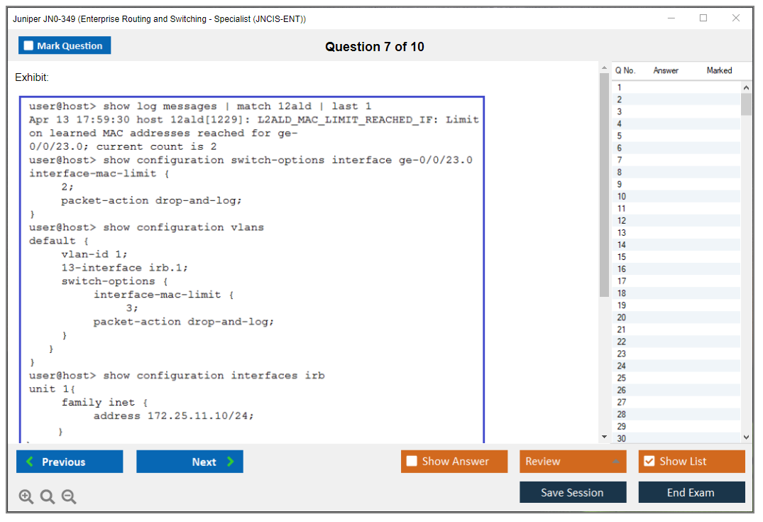The image size is (763, 522).
Task: Click the Answer column header
Action: coord(666,70)
